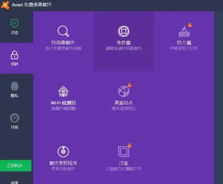The image size is (223, 184).
Task: Click the 急救盘 title text
Action: point(124,42)
